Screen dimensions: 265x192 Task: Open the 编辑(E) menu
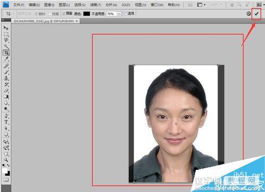pyautogui.click(x=34, y=5)
